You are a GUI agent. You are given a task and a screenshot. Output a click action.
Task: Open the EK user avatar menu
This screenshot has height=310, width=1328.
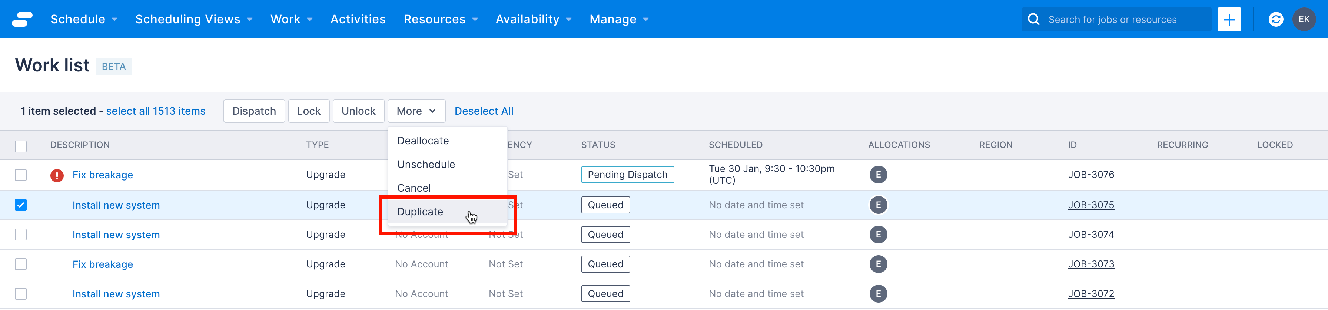pyautogui.click(x=1304, y=19)
